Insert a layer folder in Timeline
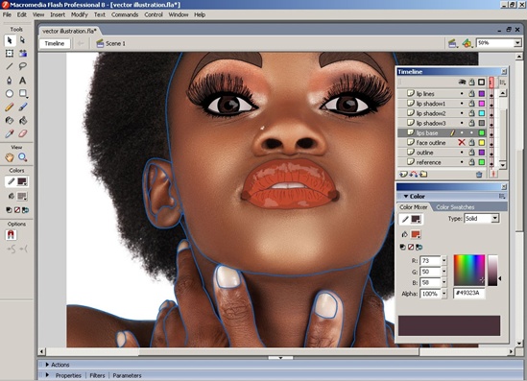The image size is (527, 381). pos(423,174)
